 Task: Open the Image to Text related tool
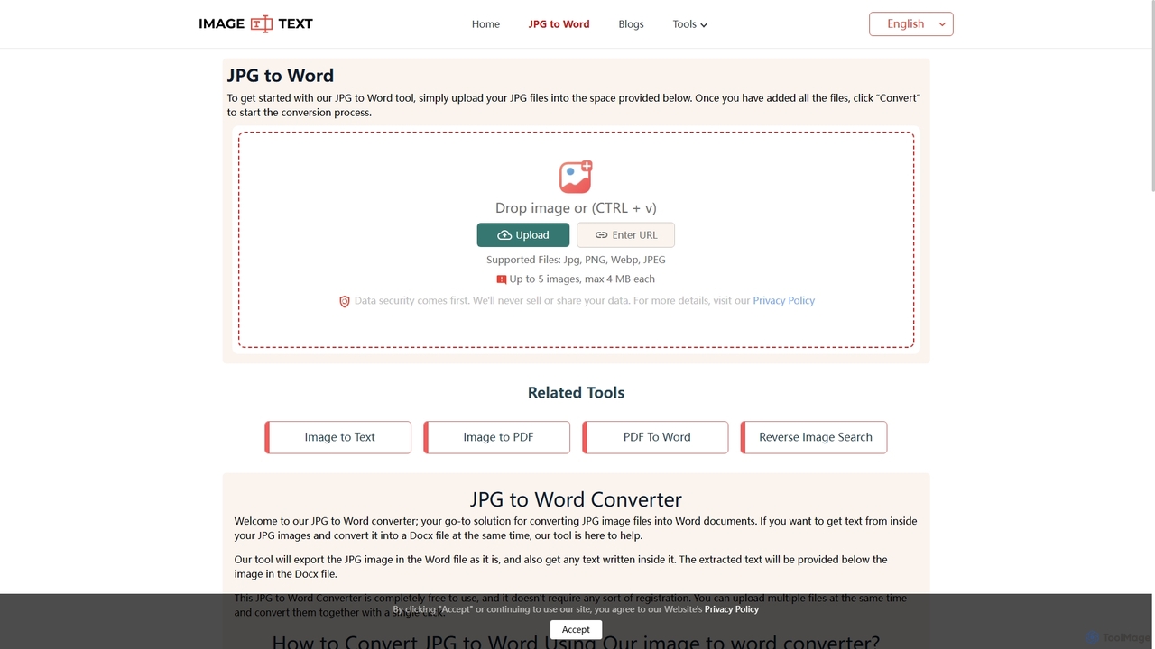(338, 437)
